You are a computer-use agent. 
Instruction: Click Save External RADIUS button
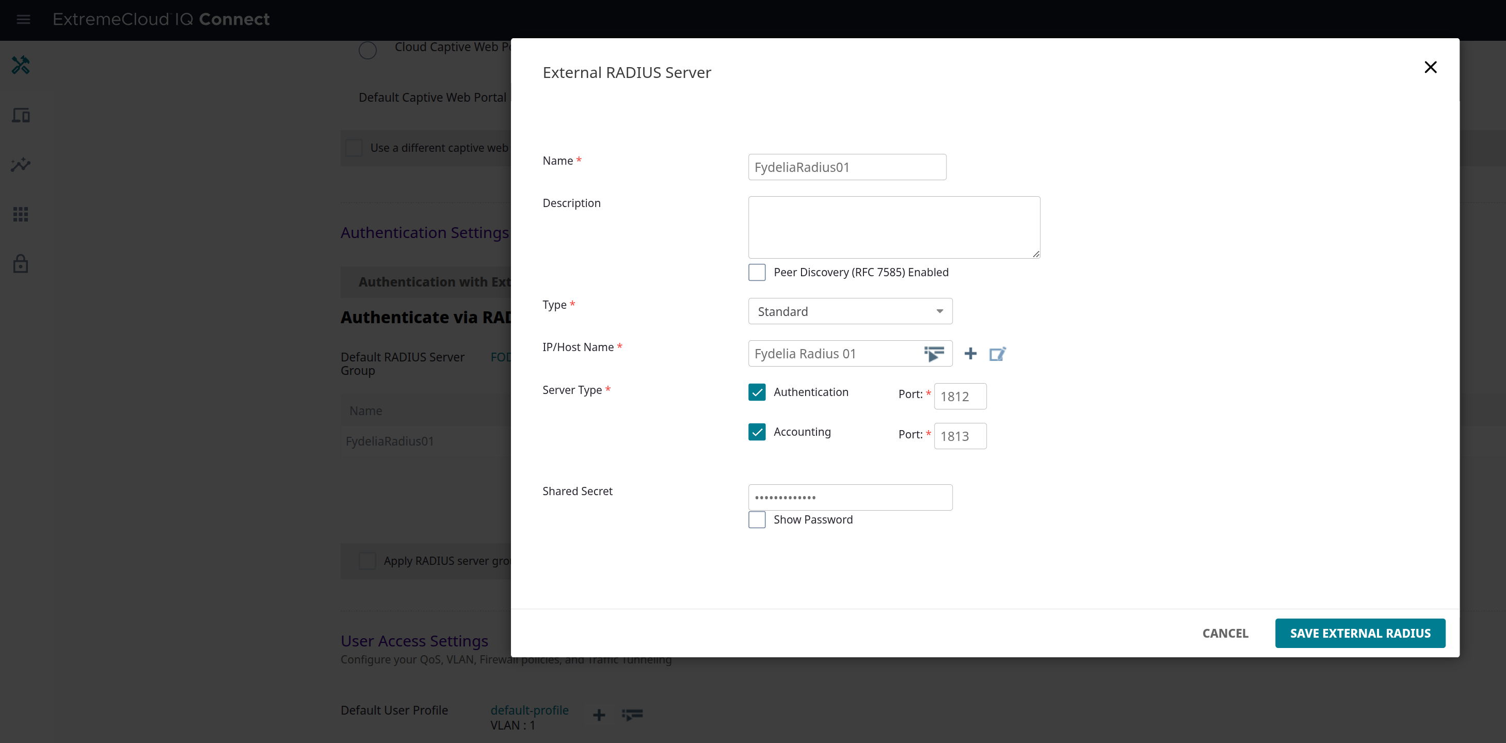coord(1360,633)
